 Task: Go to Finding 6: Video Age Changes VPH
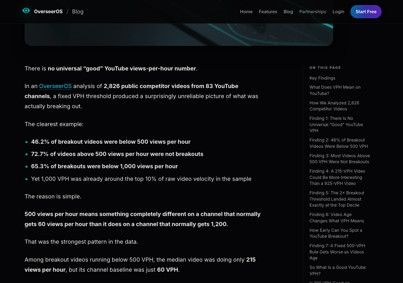pos(337,218)
